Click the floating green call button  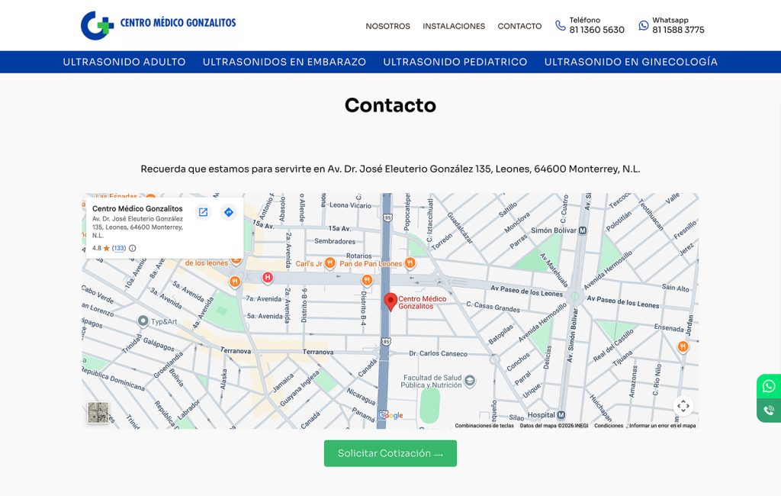point(768,411)
